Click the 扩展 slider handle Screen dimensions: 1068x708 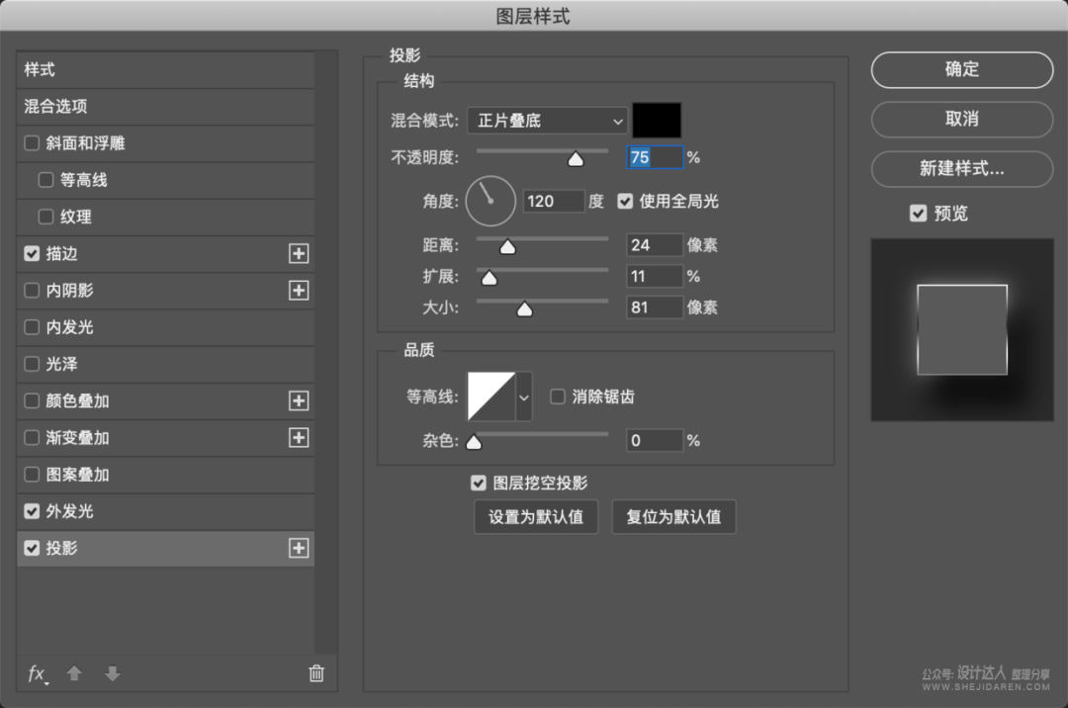click(x=489, y=278)
